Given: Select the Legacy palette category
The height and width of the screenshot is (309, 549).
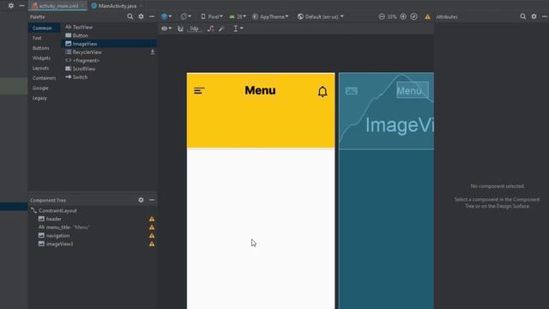Looking at the screenshot, I should point(39,98).
